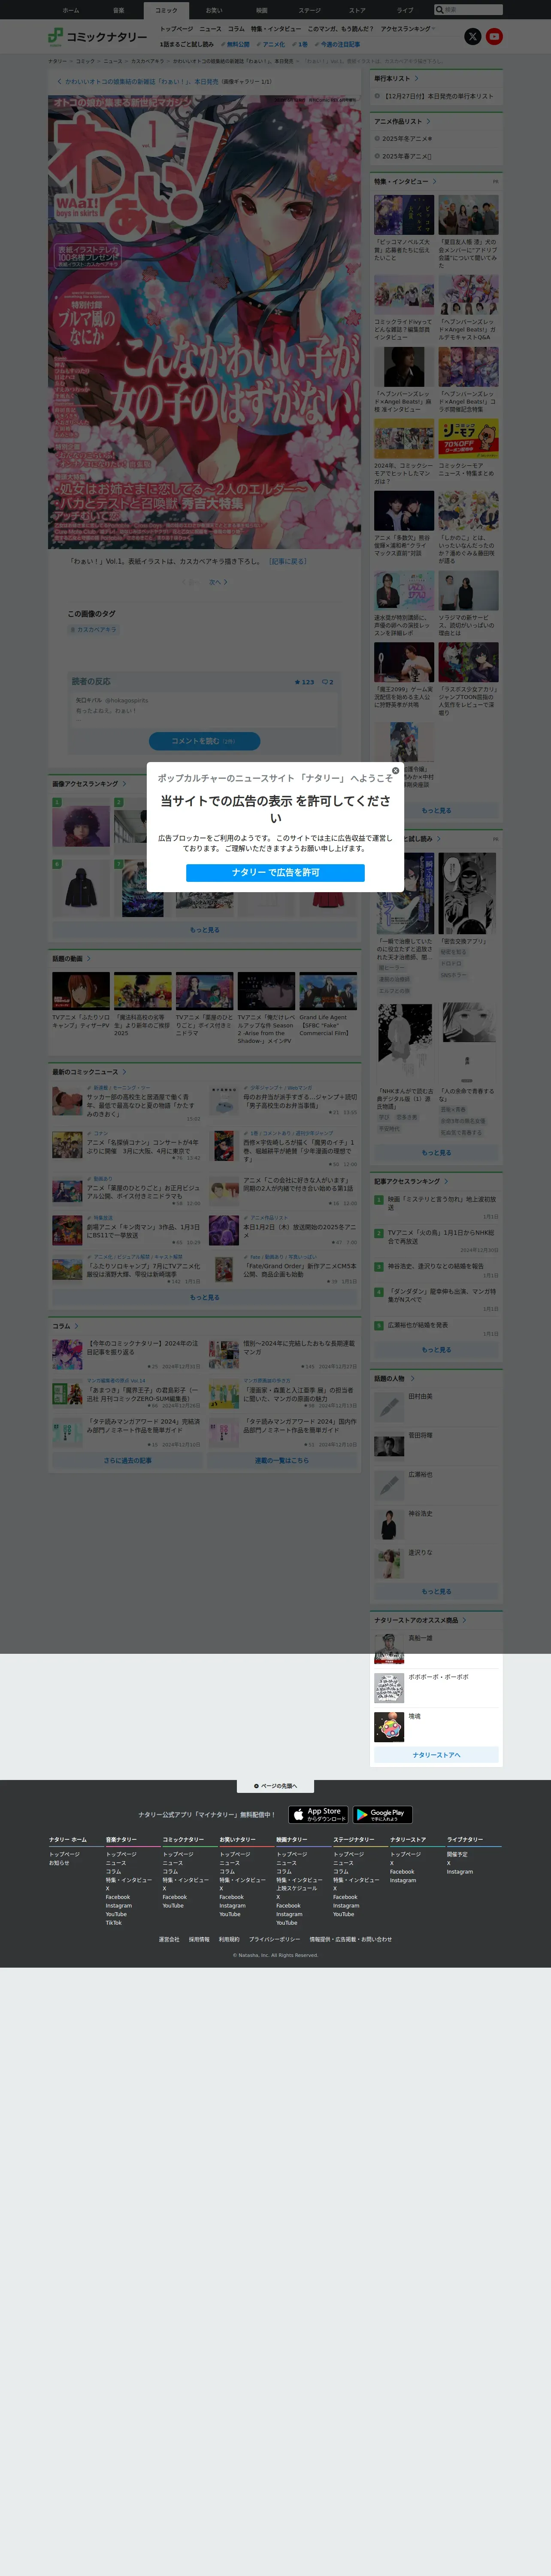Click もっと見る under 最新のコミックニュース
The image size is (551, 2576).
point(205,1297)
